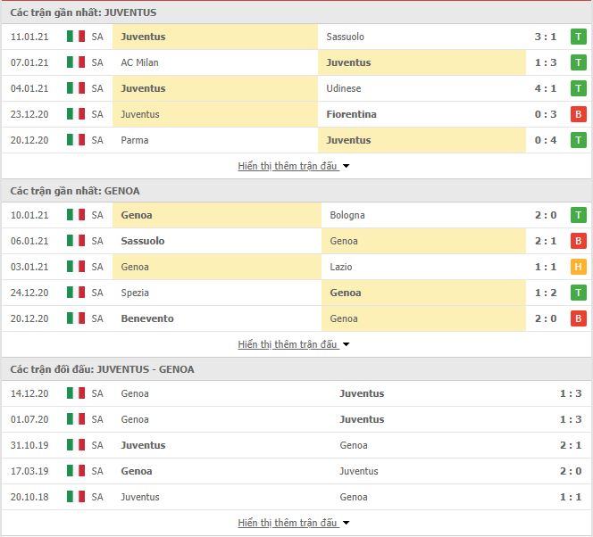The height and width of the screenshot is (537, 593).
Task: Click the SA league label on the 20.12.20 Parma row
Action: click(97, 140)
